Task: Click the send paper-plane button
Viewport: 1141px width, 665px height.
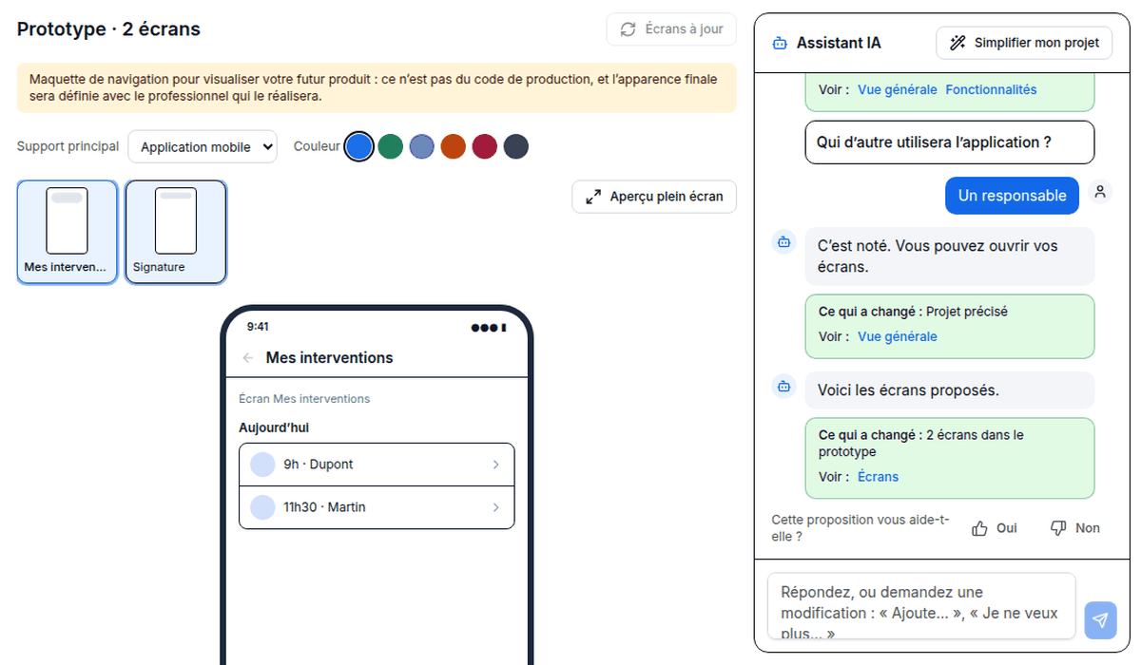Action: (1100, 620)
